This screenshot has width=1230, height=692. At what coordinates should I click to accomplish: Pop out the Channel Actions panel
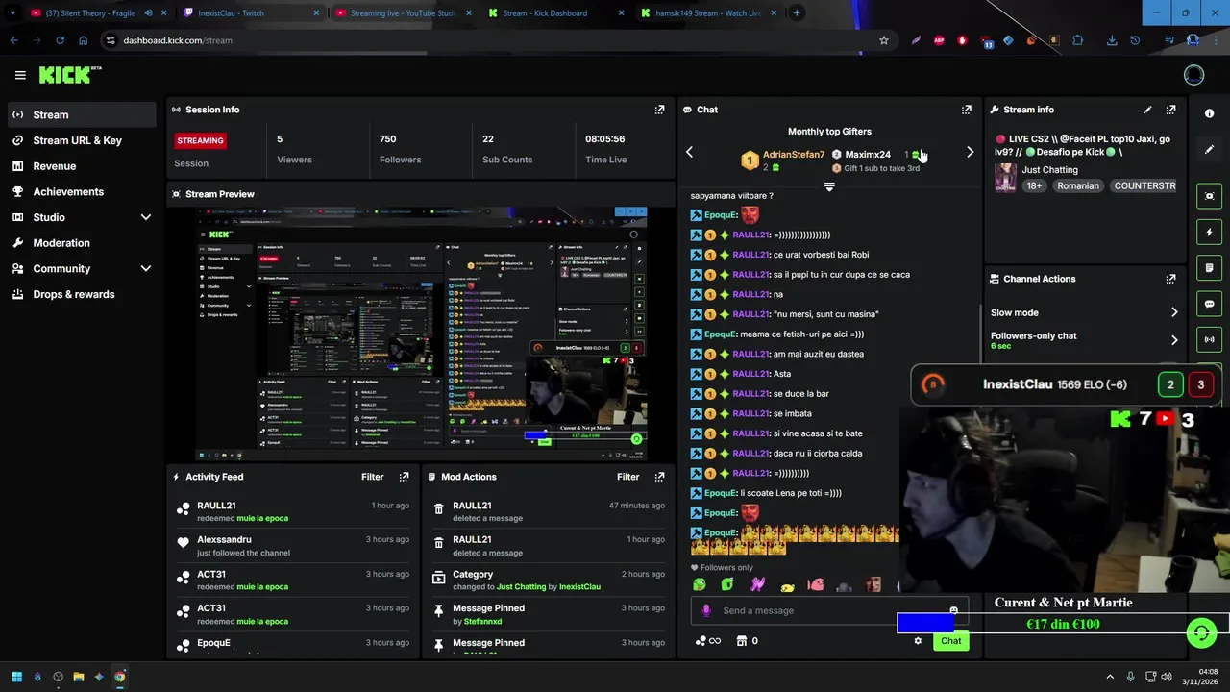coord(1170,279)
